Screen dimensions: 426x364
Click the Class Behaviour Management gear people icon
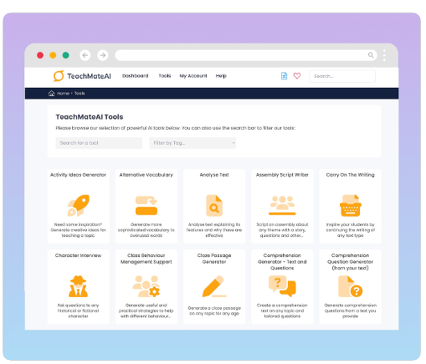pyautogui.click(x=147, y=286)
